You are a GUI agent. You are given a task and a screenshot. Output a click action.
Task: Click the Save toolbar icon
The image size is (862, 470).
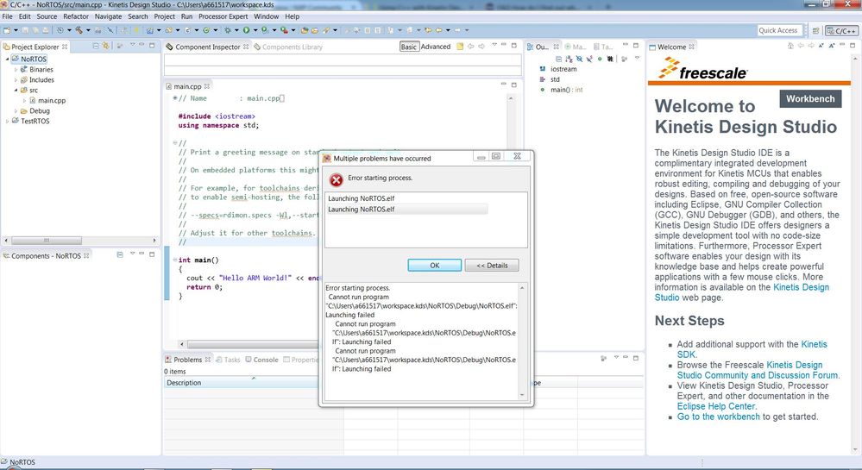point(25,30)
